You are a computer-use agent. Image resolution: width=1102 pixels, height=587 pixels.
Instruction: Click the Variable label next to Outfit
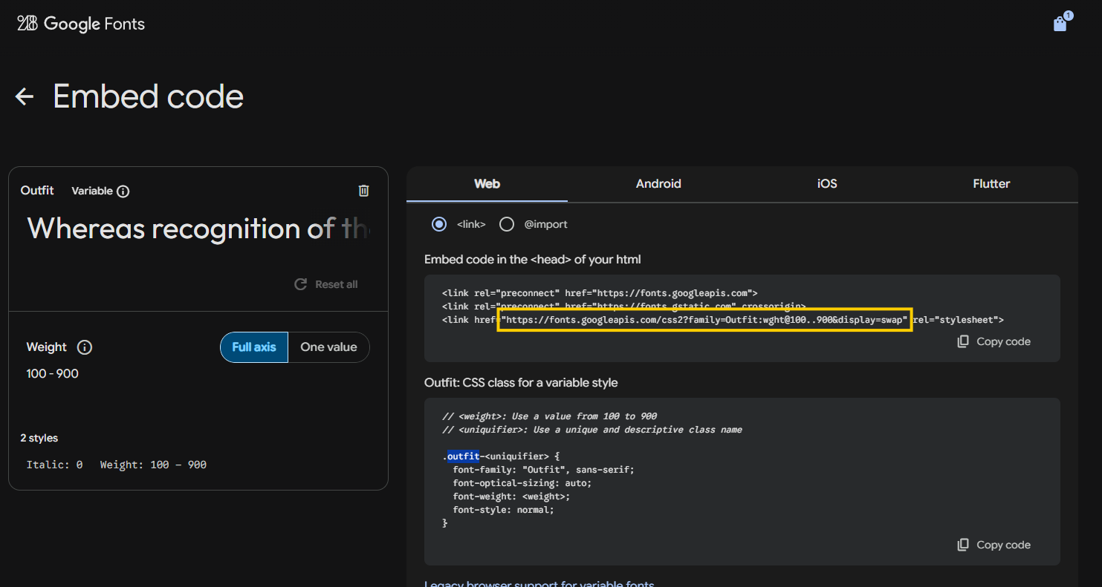pos(92,191)
